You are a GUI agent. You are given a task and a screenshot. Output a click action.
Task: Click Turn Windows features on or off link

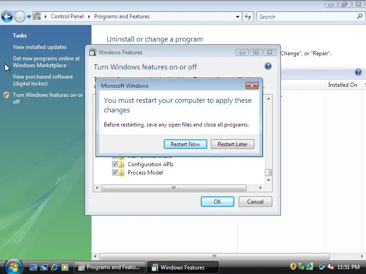pyautogui.click(x=48, y=98)
